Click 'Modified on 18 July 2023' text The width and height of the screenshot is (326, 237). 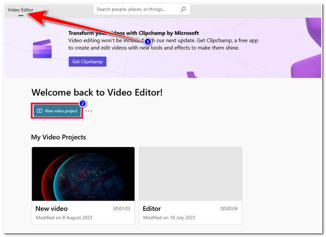pos(169,217)
